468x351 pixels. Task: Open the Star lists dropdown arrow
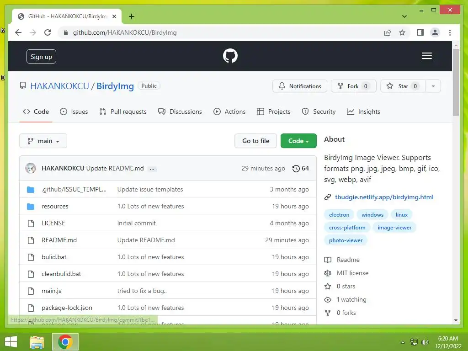(x=433, y=86)
